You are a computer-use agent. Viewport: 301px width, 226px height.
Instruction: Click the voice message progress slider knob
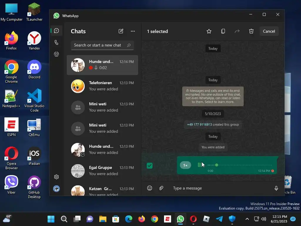(217, 165)
